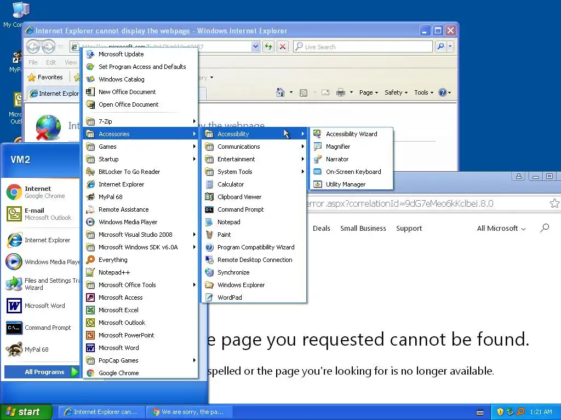Expand the Entertainment submenu

(x=254, y=159)
